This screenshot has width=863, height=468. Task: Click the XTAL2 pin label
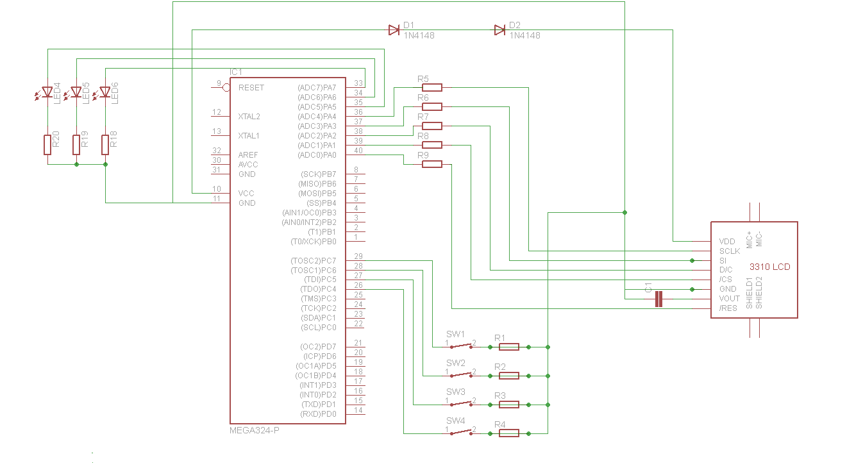[249, 116]
